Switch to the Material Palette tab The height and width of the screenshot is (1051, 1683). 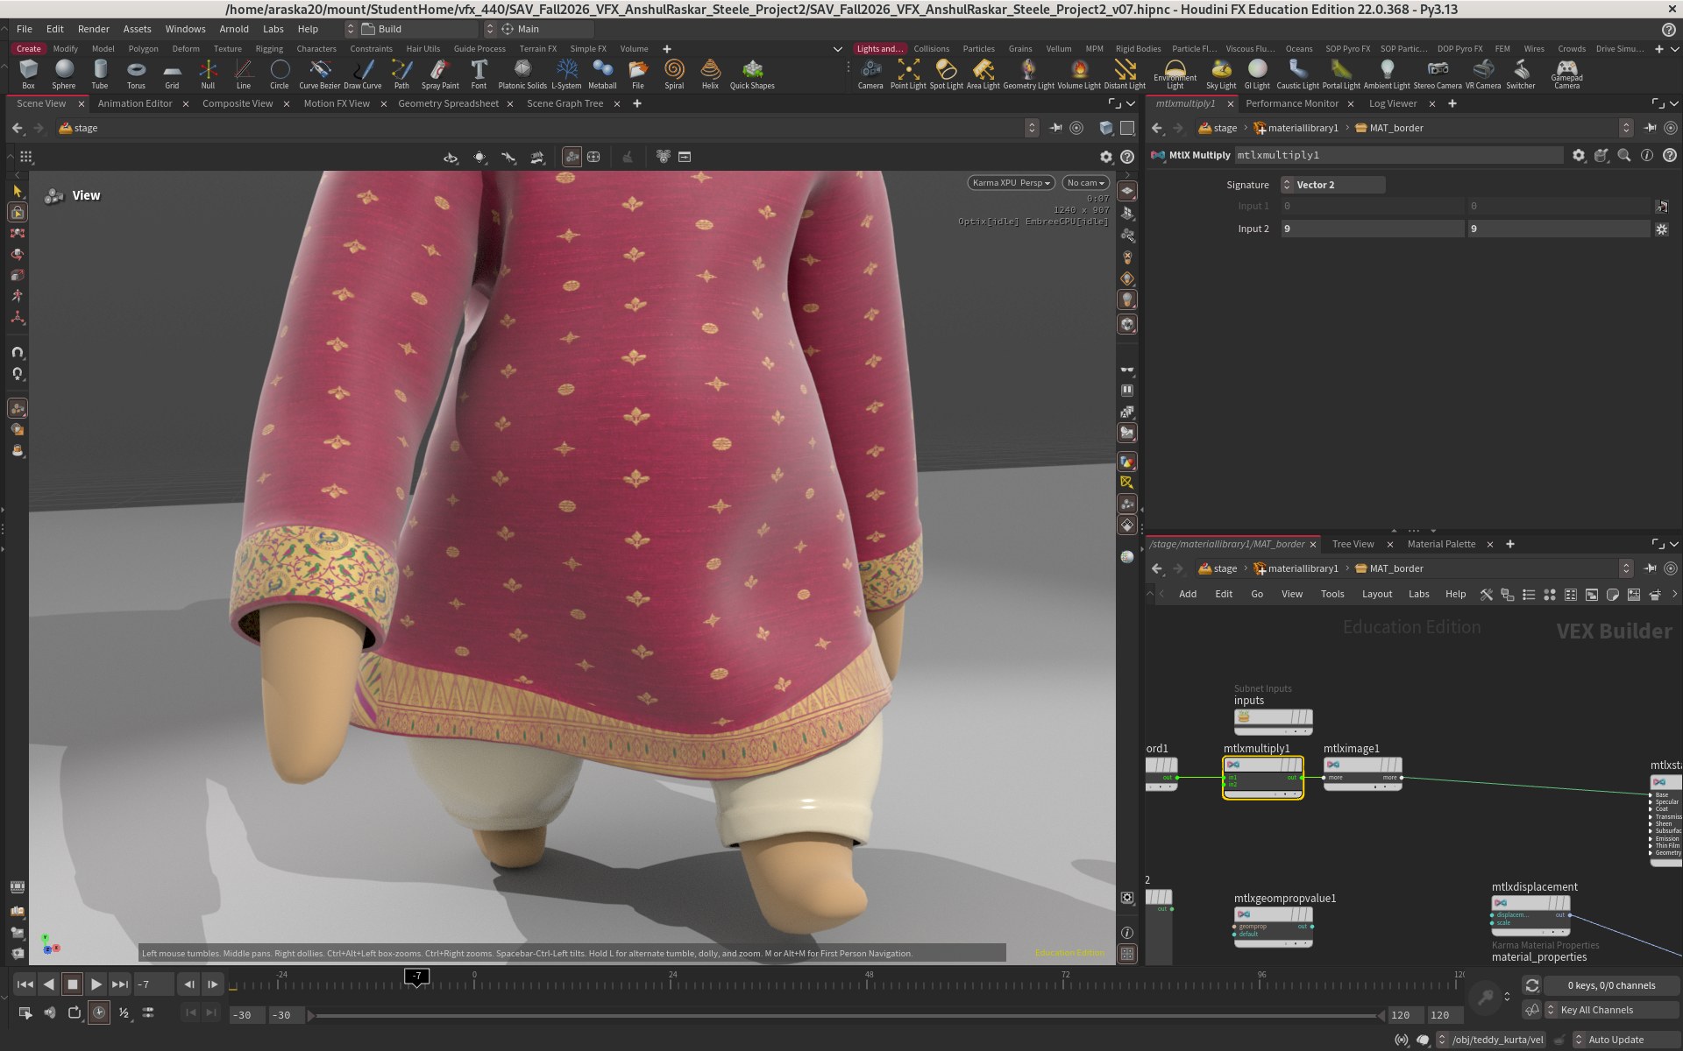pos(1441,544)
